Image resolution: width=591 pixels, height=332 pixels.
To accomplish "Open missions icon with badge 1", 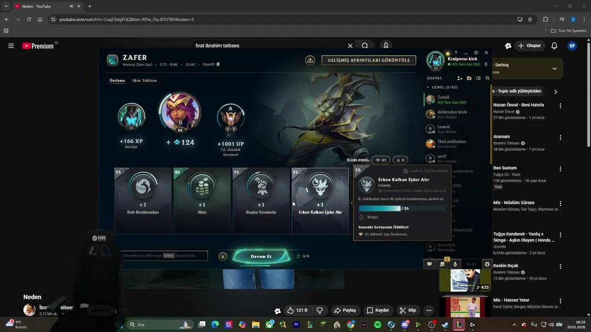I will click(442, 264).
